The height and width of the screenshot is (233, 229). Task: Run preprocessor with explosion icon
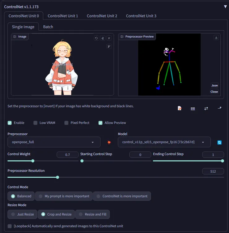(109, 142)
